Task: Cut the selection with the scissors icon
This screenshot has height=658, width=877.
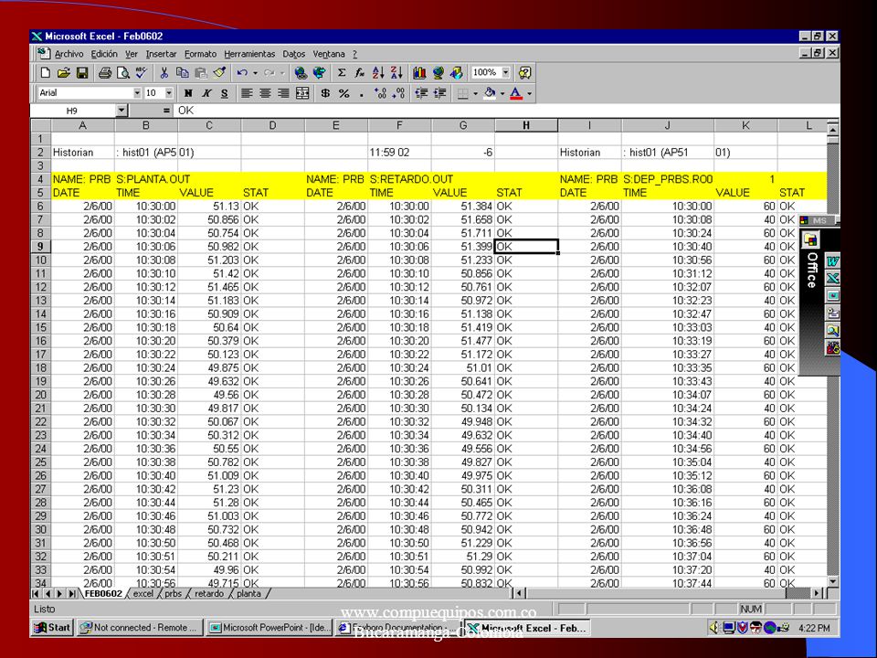Action: (164, 73)
